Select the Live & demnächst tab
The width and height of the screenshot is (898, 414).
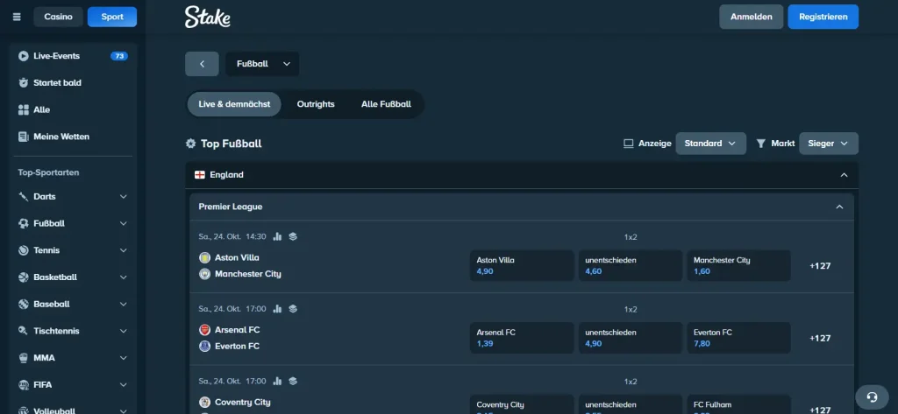[x=234, y=105]
